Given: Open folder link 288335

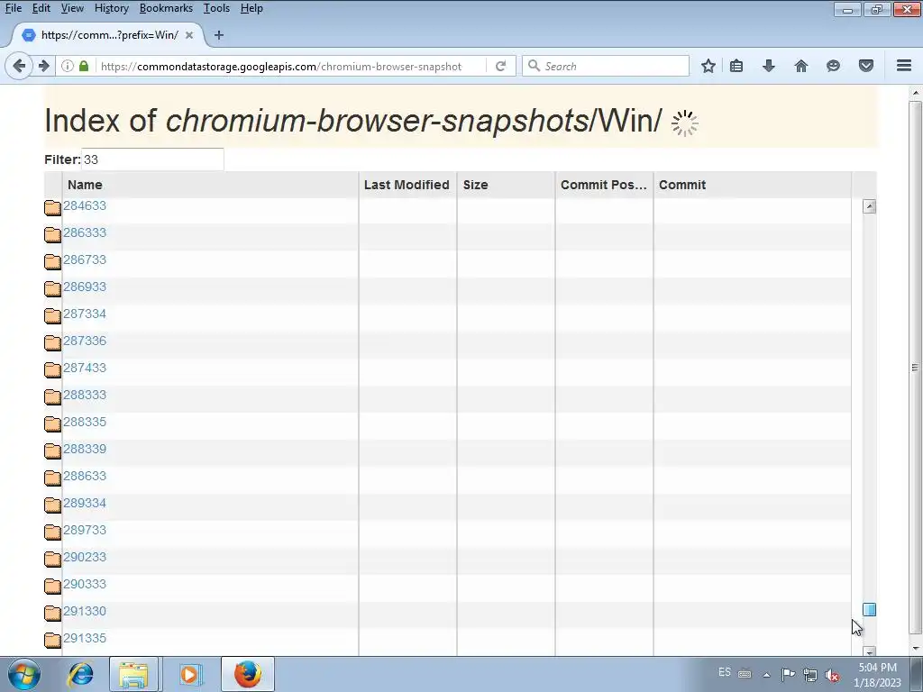Looking at the screenshot, I should click(x=85, y=422).
